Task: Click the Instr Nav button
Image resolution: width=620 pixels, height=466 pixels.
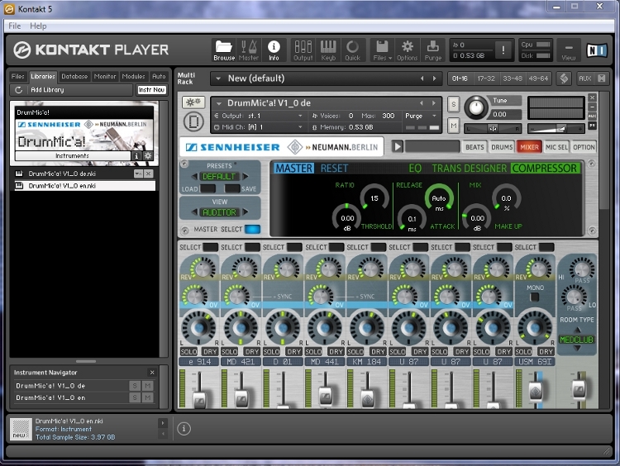Action: [x=151, y=90]
